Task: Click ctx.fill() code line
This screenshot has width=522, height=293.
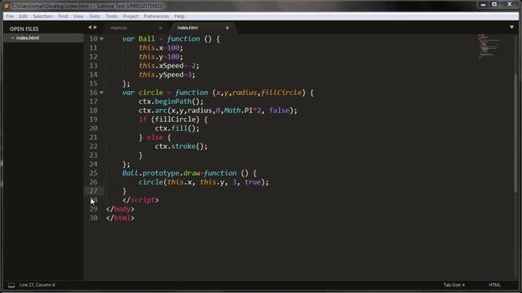Action: pyautogui.click(x=177, y=129)
